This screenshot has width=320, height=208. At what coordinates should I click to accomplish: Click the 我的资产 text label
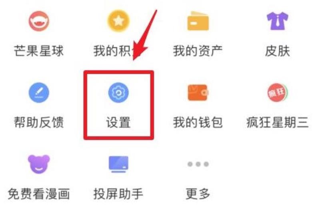point(198,51)
